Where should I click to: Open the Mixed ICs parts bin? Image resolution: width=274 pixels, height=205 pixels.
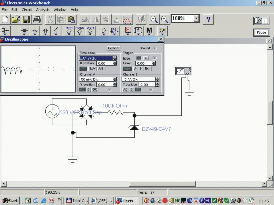80,31
